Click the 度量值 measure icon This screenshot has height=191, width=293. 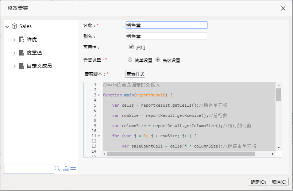[21, 53]
